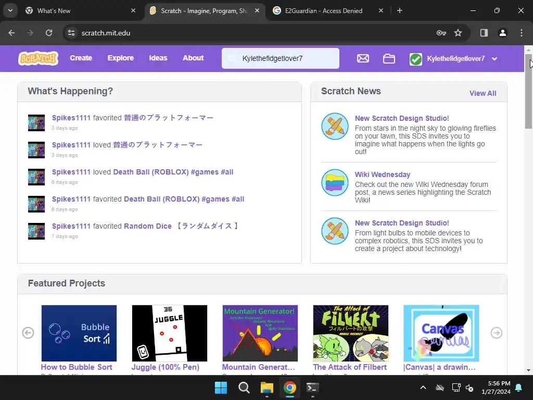Open the Windows Start menu
Viewport: 533px width, 400px height.
coord(221,387)
